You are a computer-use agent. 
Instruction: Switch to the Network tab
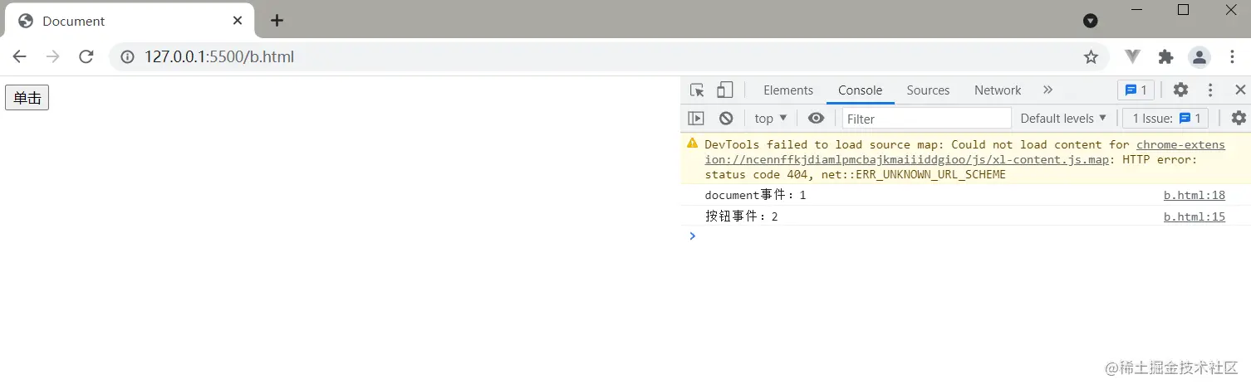tap(998, 90)
